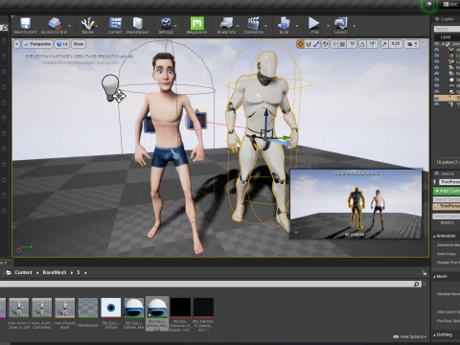Click the Build toolbar icon
460x345 pixels.
pyautogui.click(x=284, y=24)
